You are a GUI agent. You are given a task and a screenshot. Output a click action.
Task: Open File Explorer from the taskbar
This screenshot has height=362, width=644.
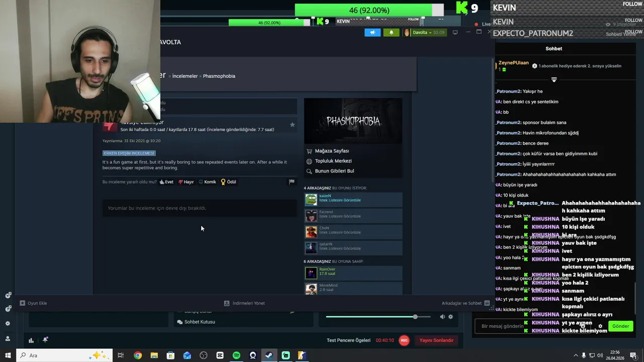click(x=154, y=355)
